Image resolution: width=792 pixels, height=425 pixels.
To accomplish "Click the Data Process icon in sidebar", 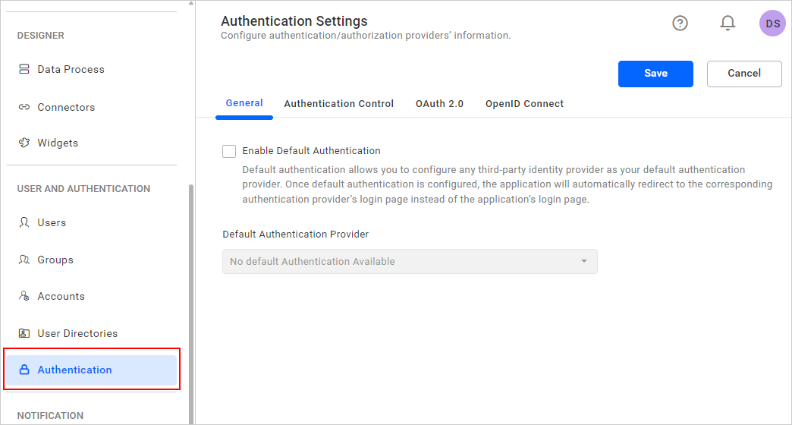I will click(24, 69).
